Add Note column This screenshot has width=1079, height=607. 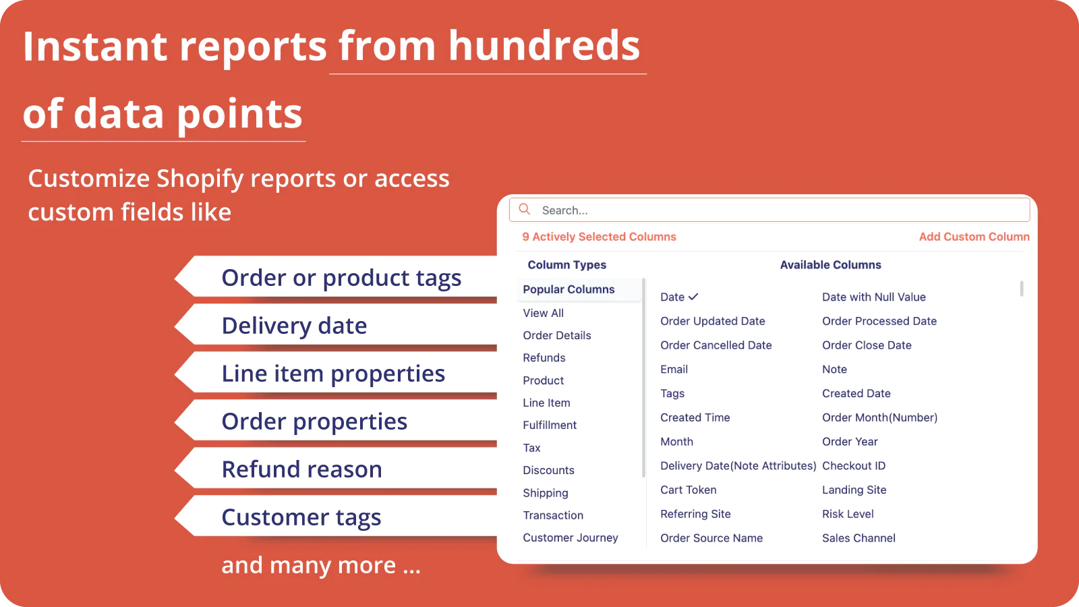tap(834, 369)
